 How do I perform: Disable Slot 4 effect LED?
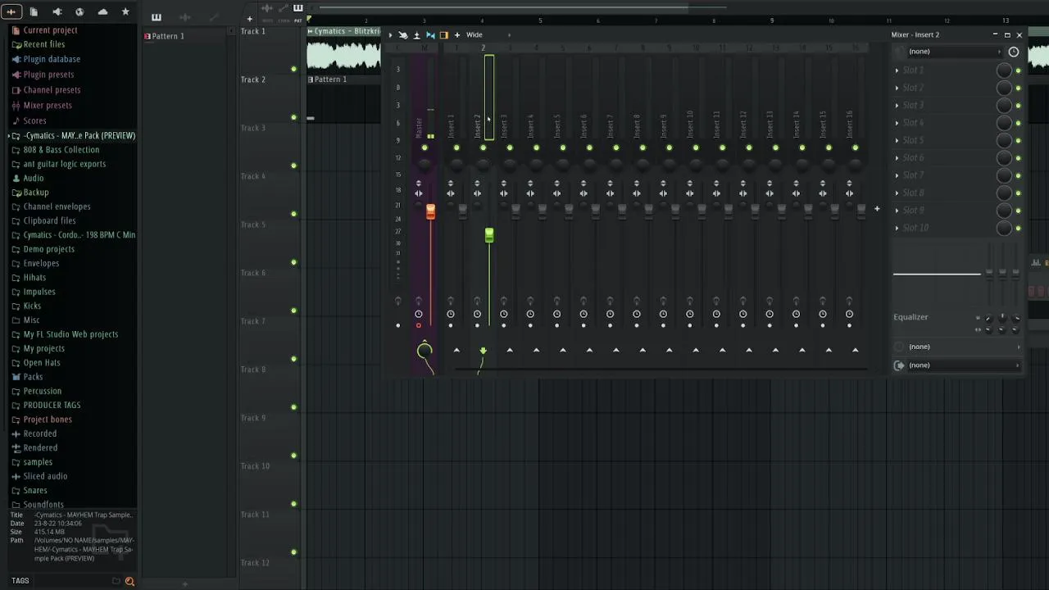(x=1019, y=123)
